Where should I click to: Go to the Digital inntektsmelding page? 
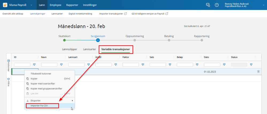[80, 14]
